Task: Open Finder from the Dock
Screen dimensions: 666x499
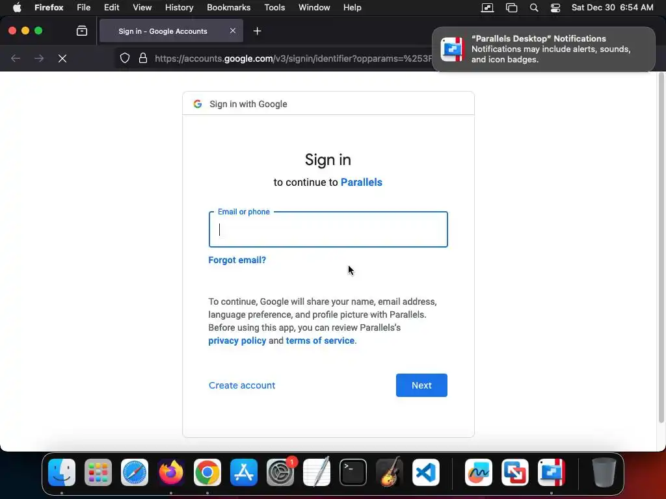Action: (x=62, y=472)
